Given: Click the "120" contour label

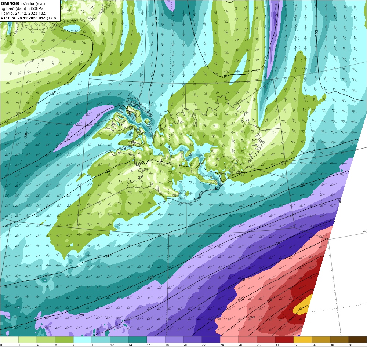Looking at the screenshot, I should pyautogui.click(x=241, y=299).
